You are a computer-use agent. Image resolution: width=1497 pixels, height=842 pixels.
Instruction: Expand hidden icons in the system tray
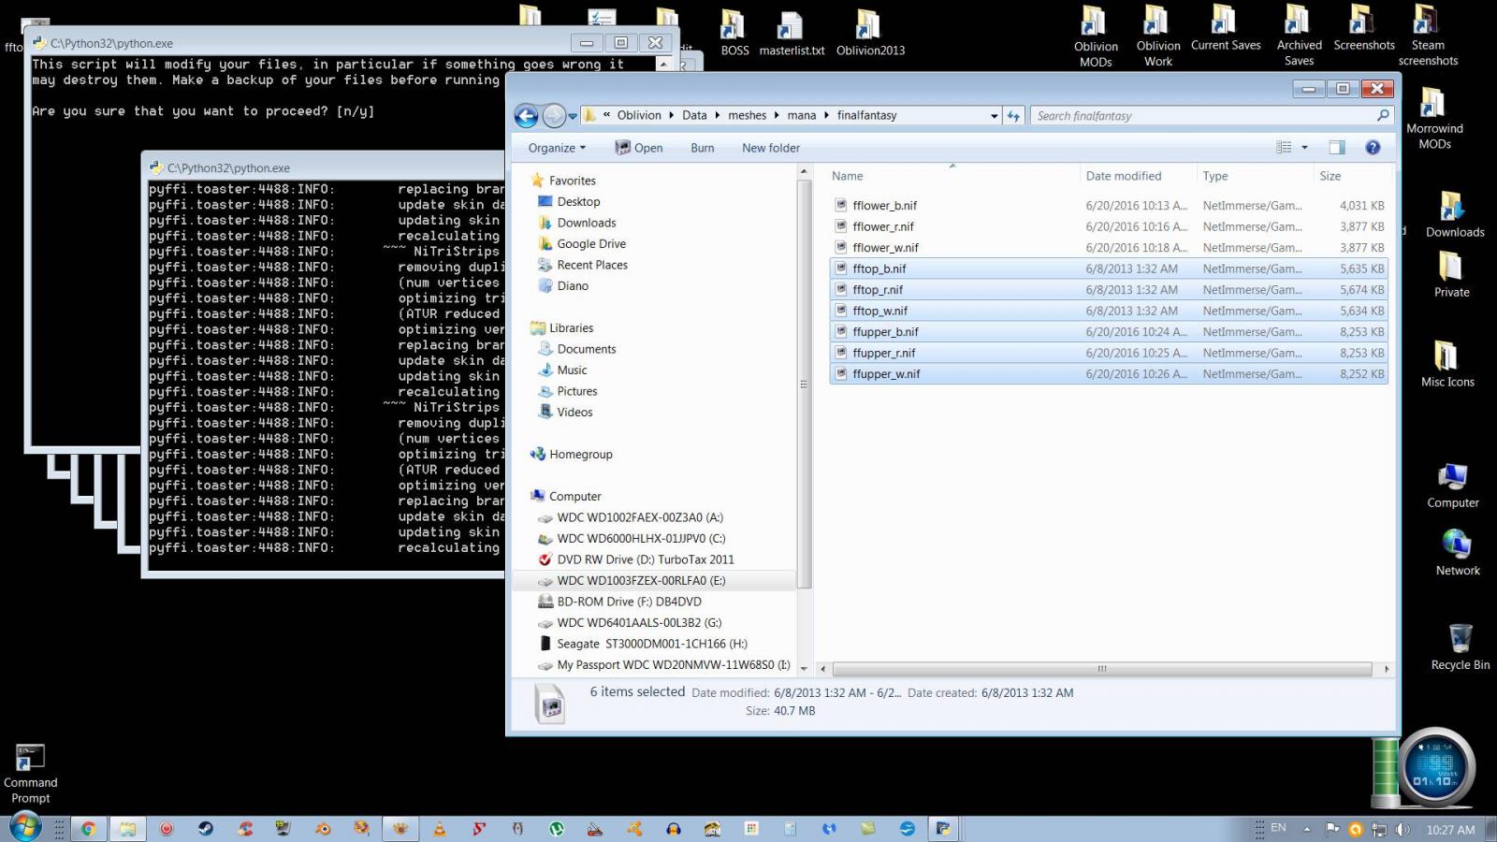tap(1306, 828)
